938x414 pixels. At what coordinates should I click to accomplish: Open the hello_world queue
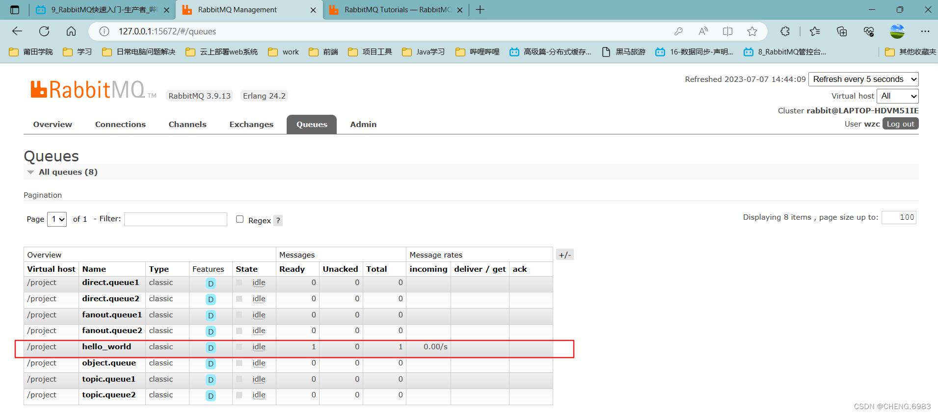click(107, 347)
